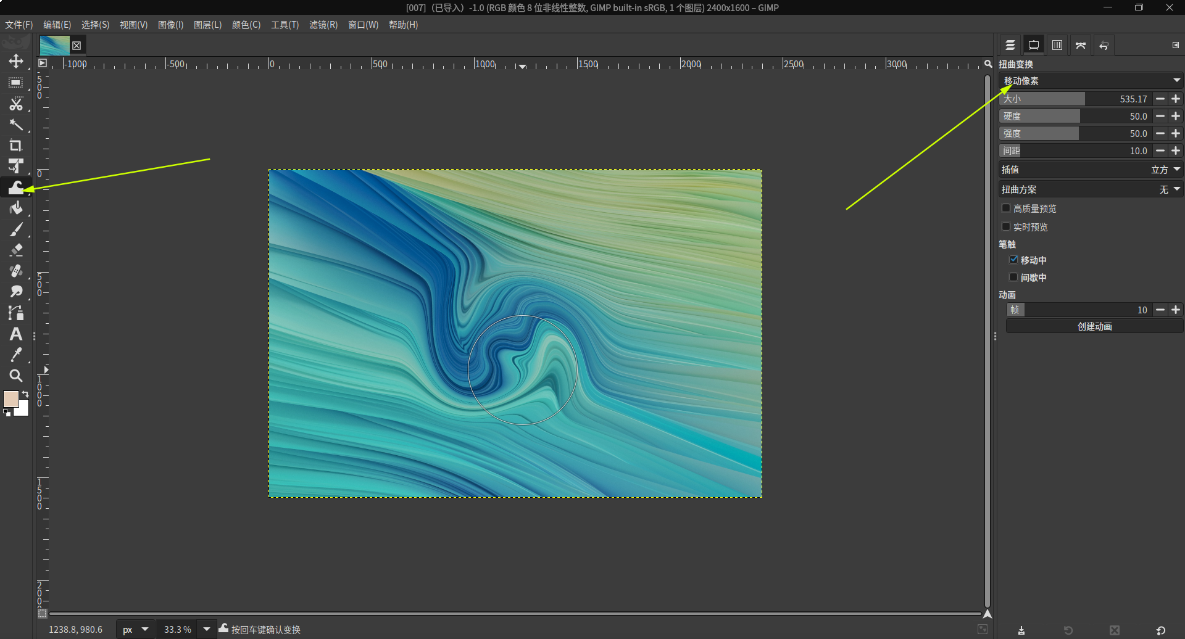The width and height of the screenshot is (1185, 639).
Task: Select the Paintbrush tool
Action: pos(16,229)
